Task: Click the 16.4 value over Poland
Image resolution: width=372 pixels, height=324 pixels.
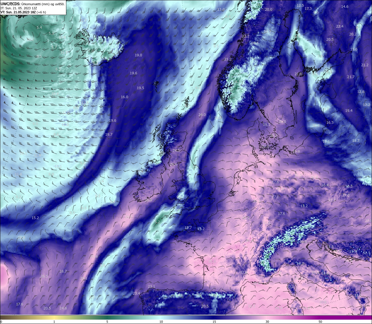Action: click(x=325, y=185)
